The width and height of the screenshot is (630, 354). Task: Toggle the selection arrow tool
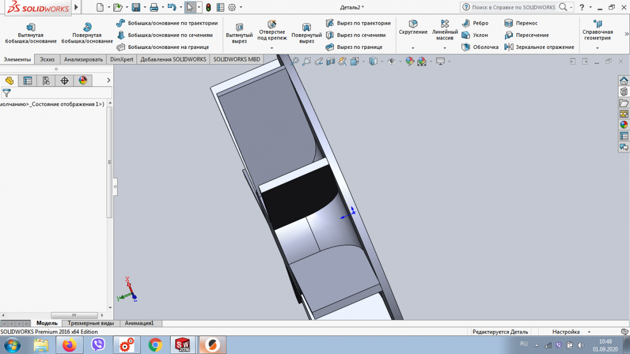point(190,7)
